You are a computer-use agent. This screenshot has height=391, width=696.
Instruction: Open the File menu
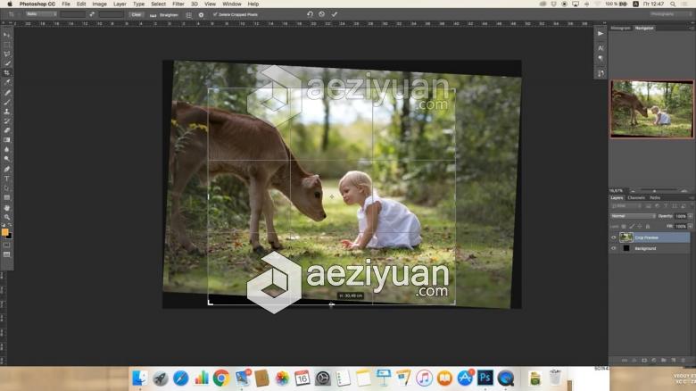[66, 4]
